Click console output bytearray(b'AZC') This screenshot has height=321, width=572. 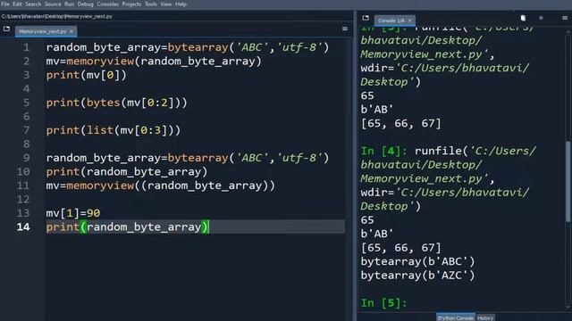[417, 276]
